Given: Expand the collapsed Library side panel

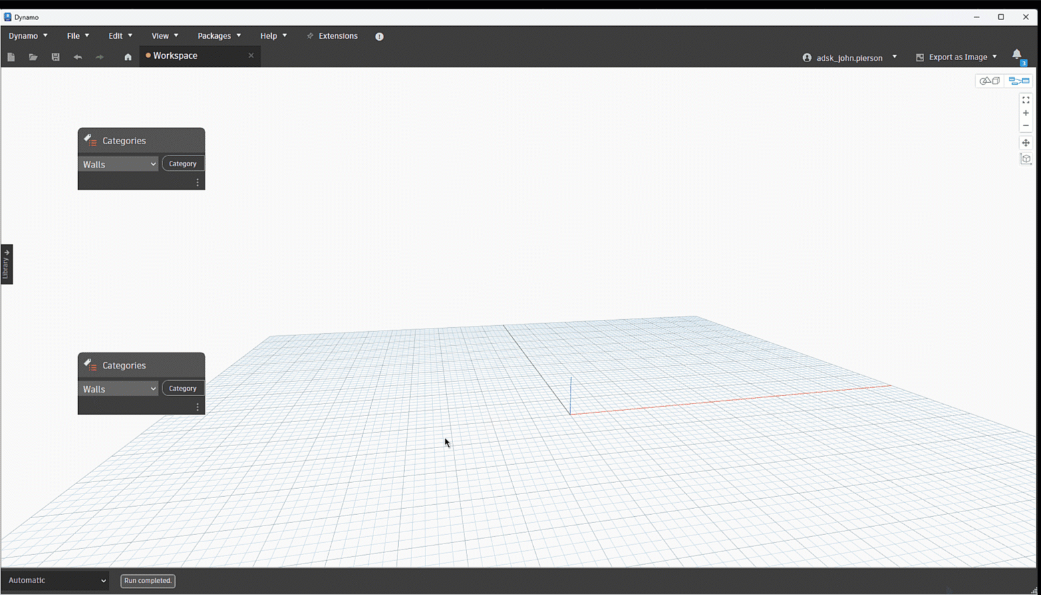Looking at the screenshot, I should coord(7,264).
